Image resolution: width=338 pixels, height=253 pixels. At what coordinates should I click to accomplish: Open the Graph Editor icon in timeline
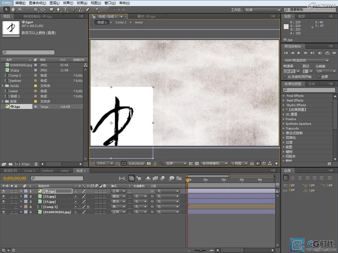[179, 178]
